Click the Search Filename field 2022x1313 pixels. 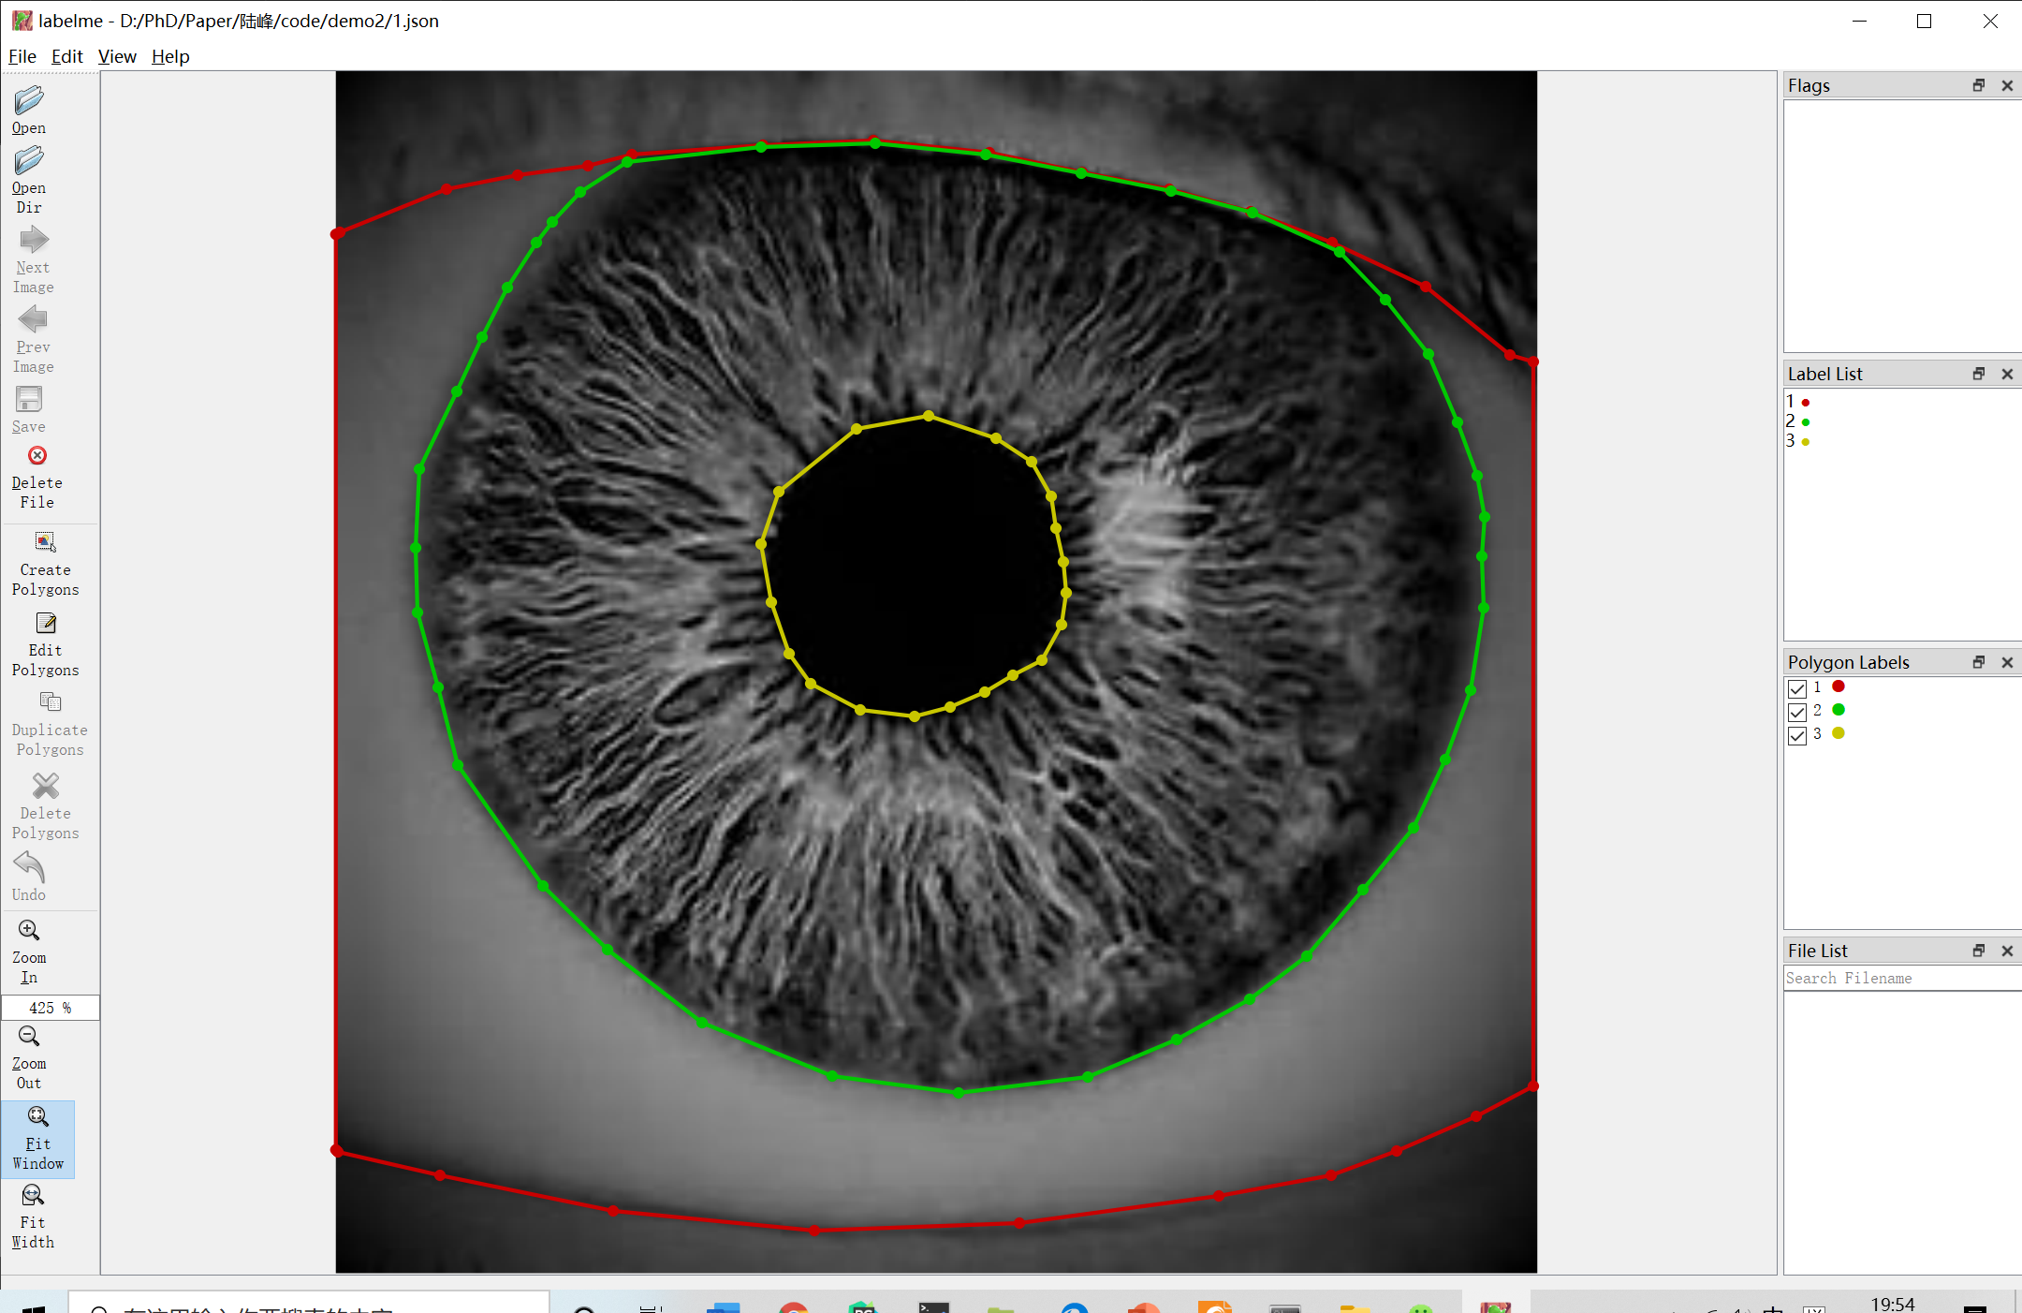[x=1900, y=978]
